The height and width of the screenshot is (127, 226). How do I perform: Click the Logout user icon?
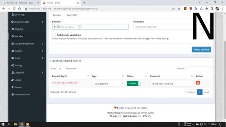(x=13, y=80)
